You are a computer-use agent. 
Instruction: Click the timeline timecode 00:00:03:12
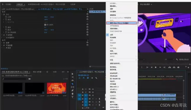(x=83, y=75)
